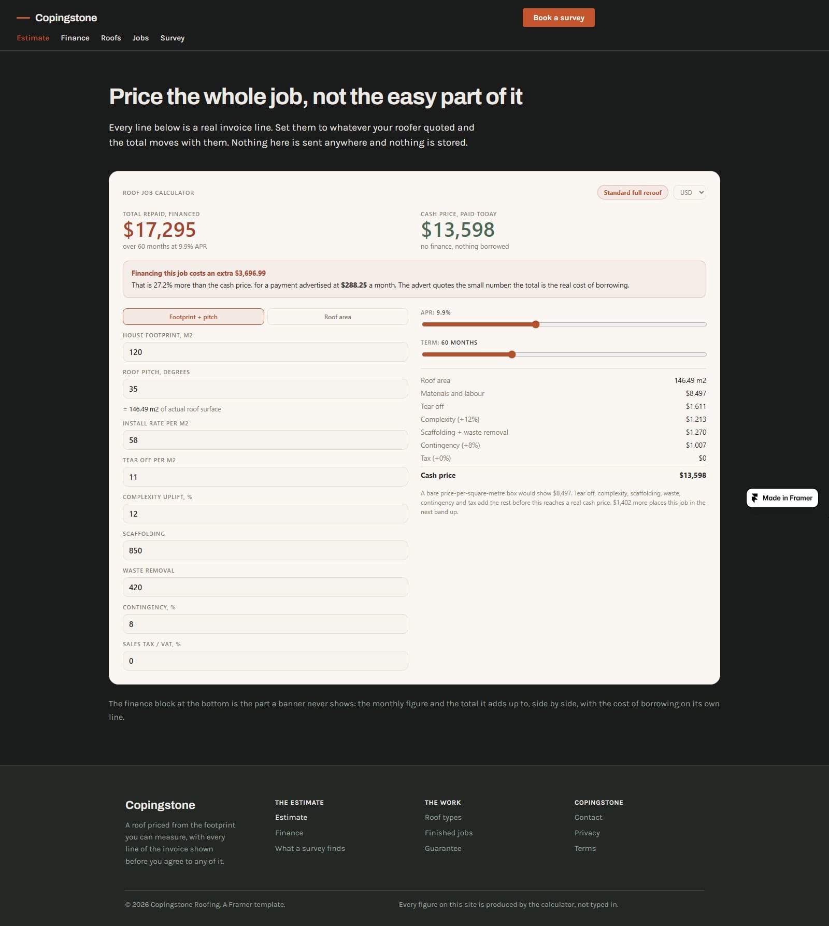The height and width of the screenshot is (926, 829).
Task: Open Survey in top navigation
Action: click(x=173, y=38)
